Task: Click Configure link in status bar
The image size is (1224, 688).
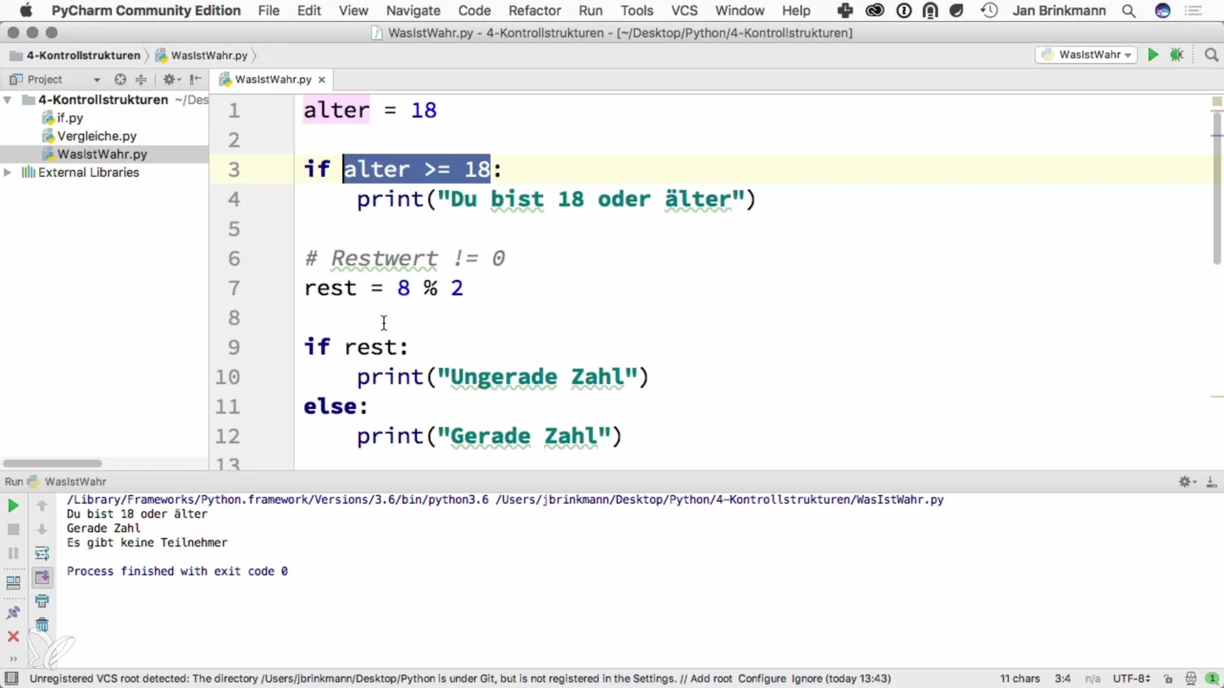Action: point(762,678)
